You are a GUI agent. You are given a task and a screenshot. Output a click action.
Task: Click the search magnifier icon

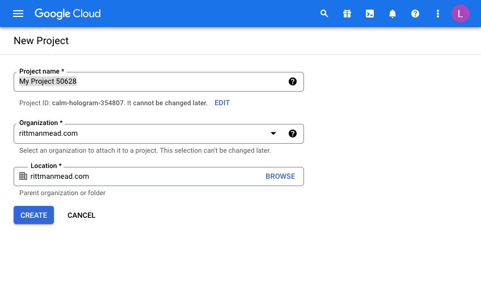pos(324,14)
